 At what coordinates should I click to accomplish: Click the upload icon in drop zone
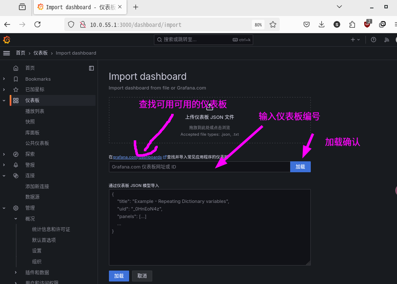(x=209, y=107)
